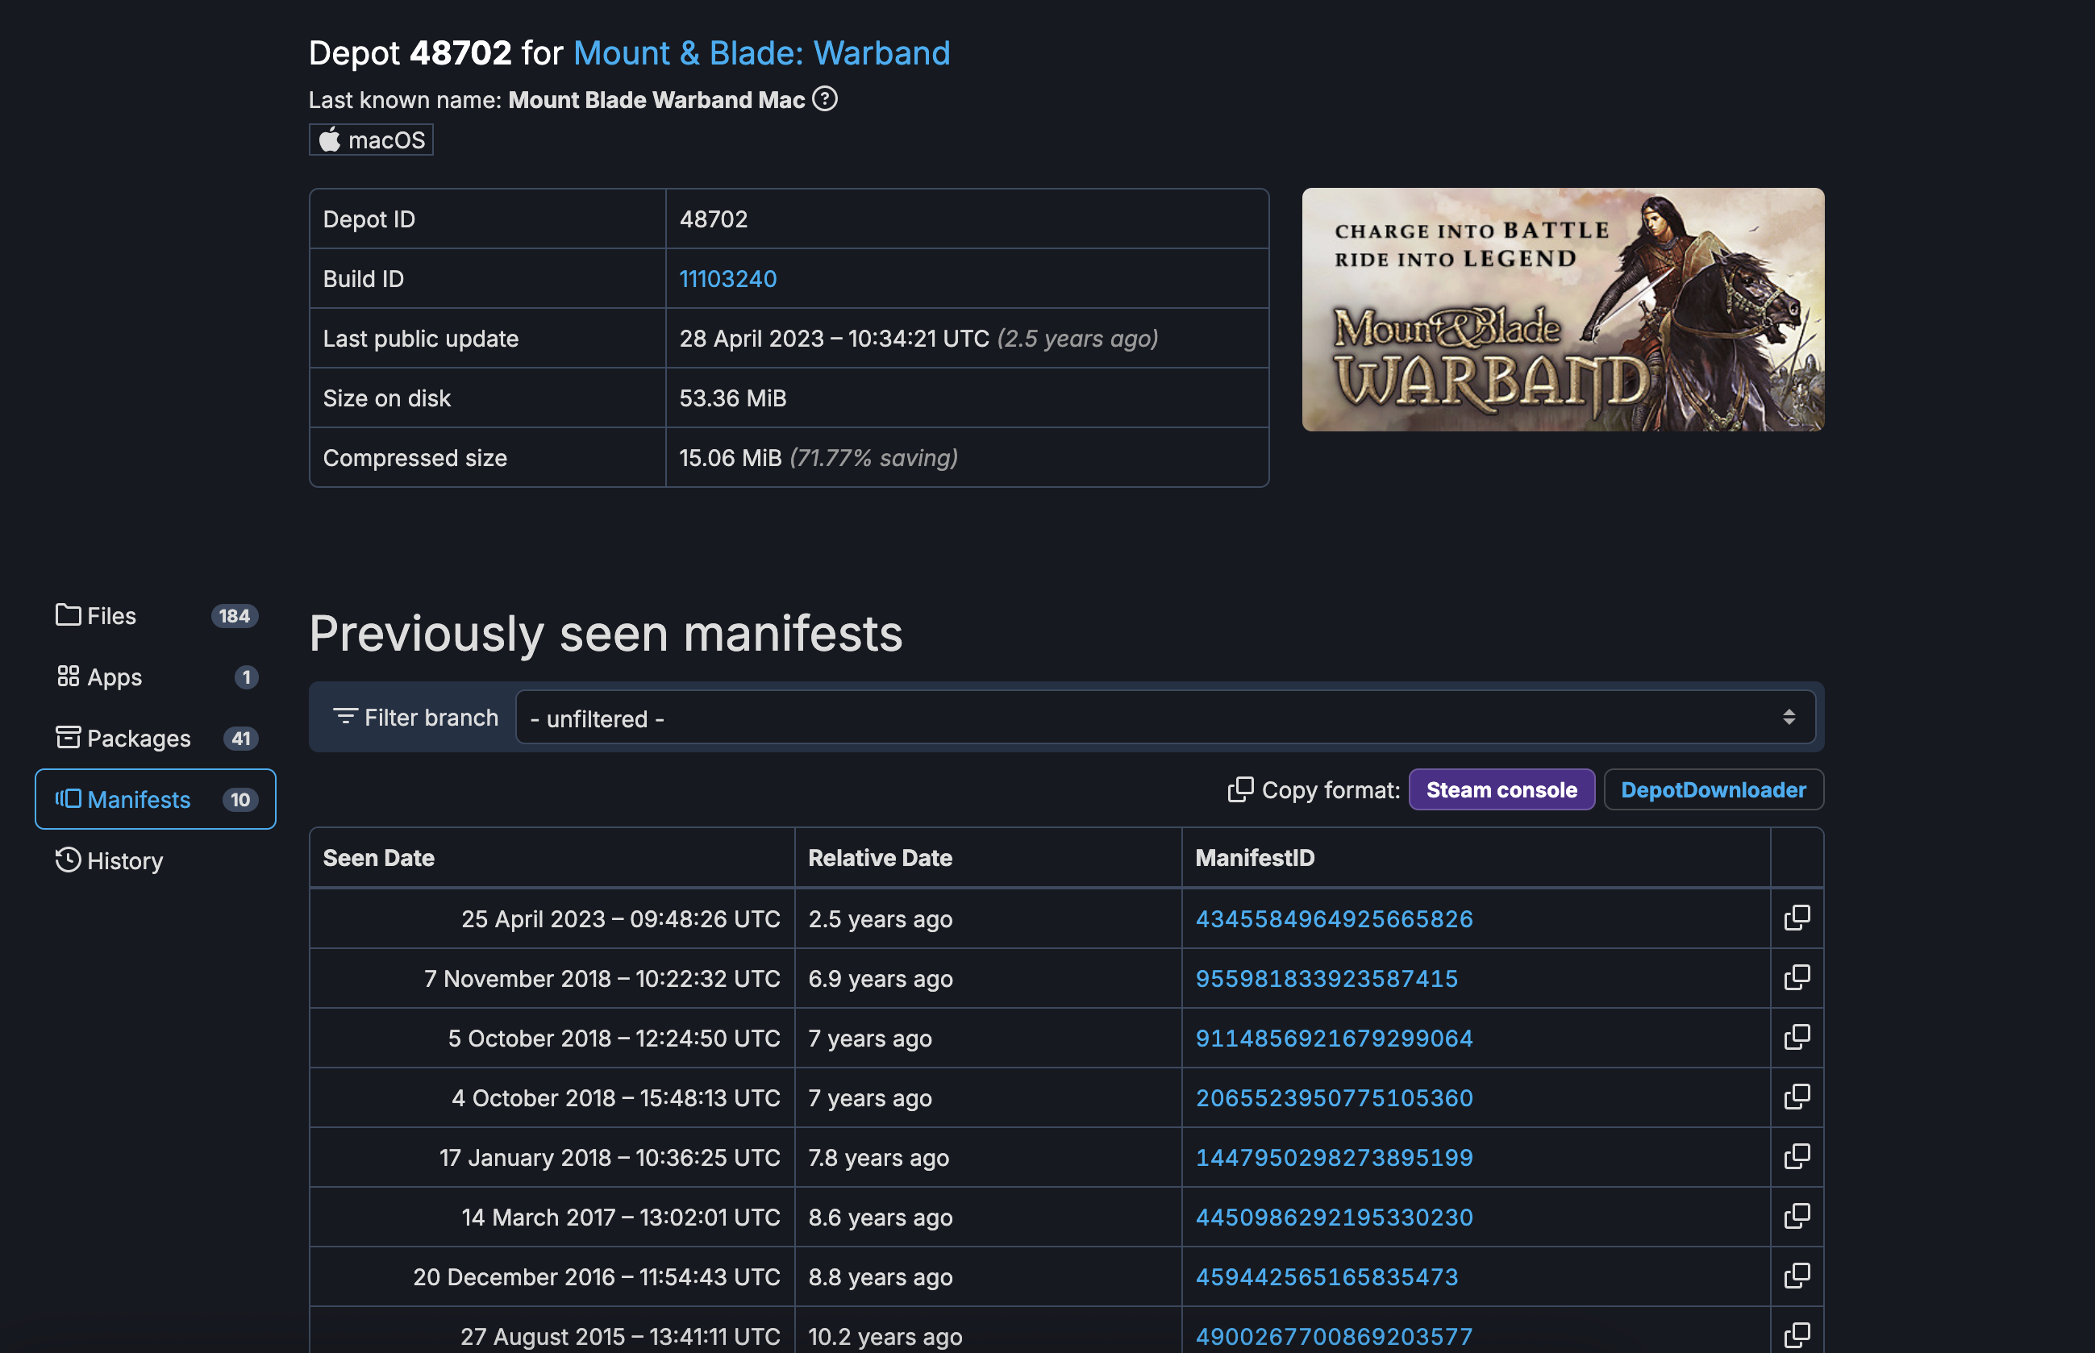
Task: Click the Steam console copy format button
Action: 1501,789
